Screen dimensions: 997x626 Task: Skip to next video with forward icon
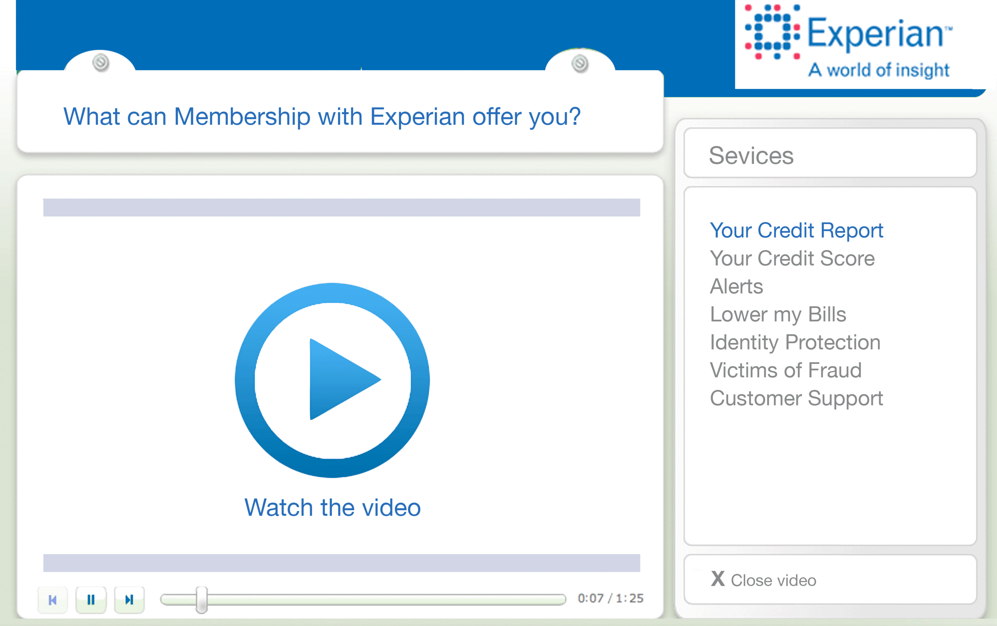pyautogui.click(x=129, y=600)
